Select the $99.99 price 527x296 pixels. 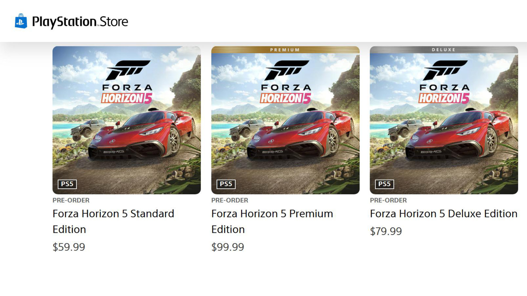(x=228, y=247)
